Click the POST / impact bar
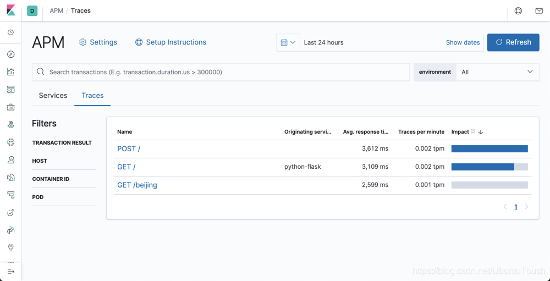 point(490,148)
